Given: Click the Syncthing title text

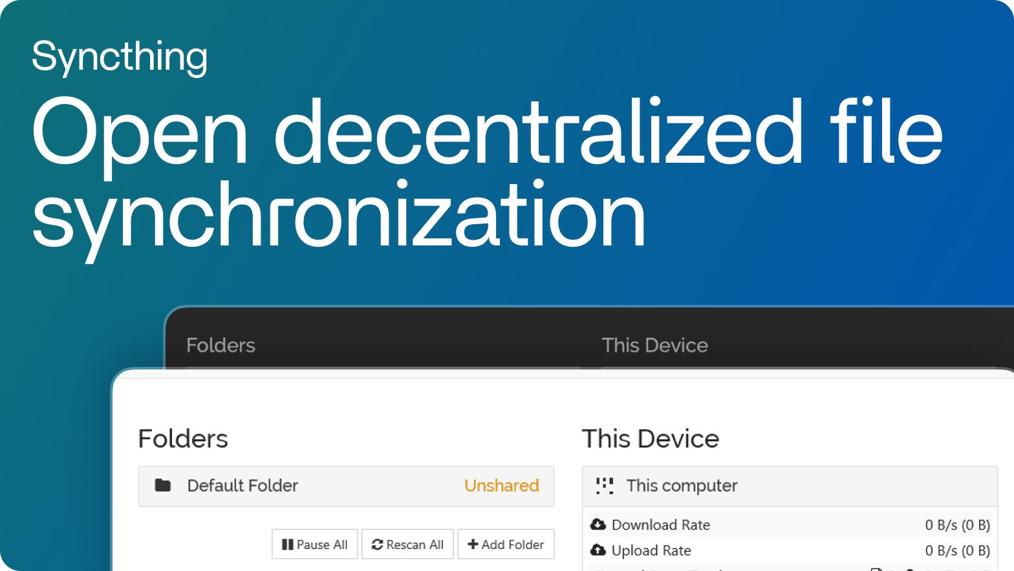Looking at the screenshot, I should pyautogui.click(x=120, y=56).
